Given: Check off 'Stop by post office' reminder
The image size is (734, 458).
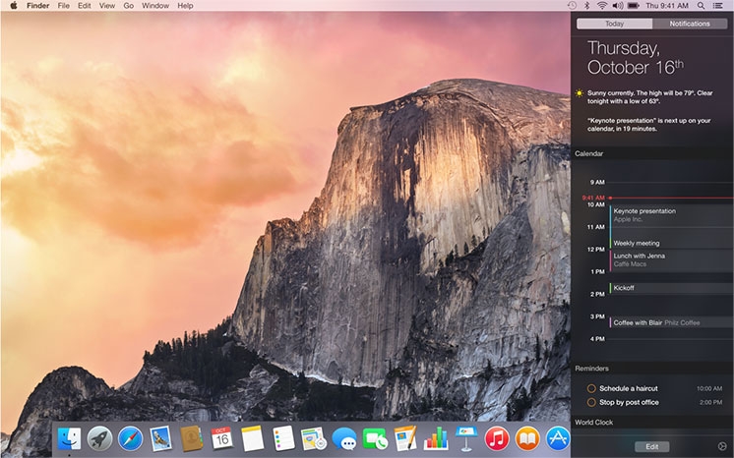Looking at the screenshot, I should (590, 402).
